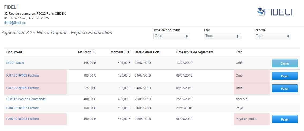Pay invoice F/07.2019/098 with Payer button
The height and width of the screenshot is (131, 304).
(285, 76)
